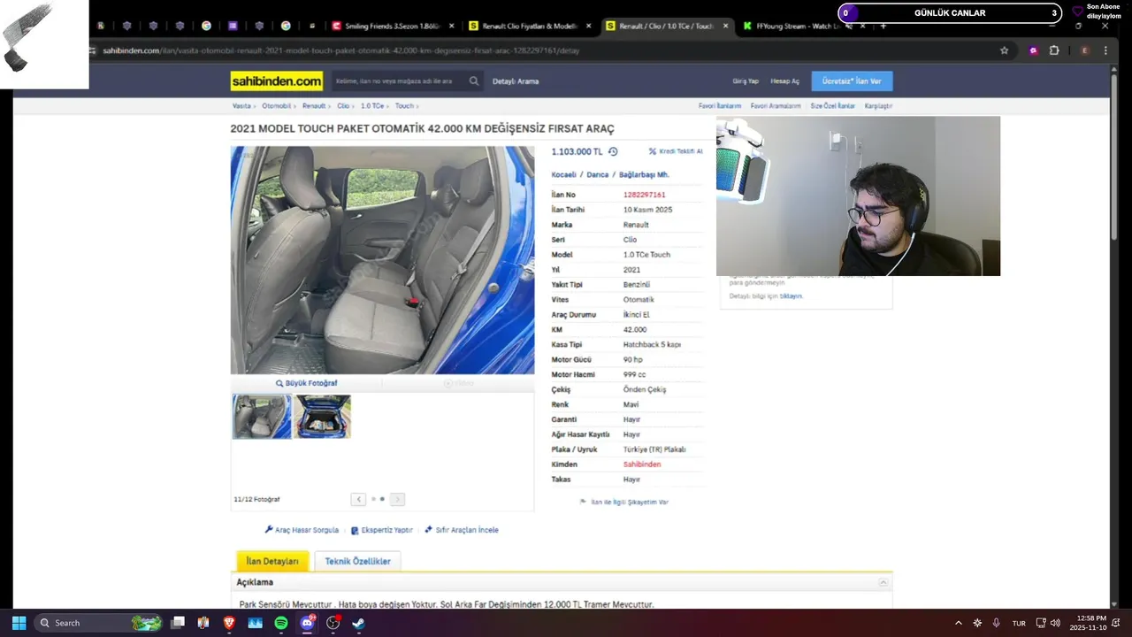Click the listing number 1282297161
This screenshot has height=637, width=1132.
(x=644, y=195)
